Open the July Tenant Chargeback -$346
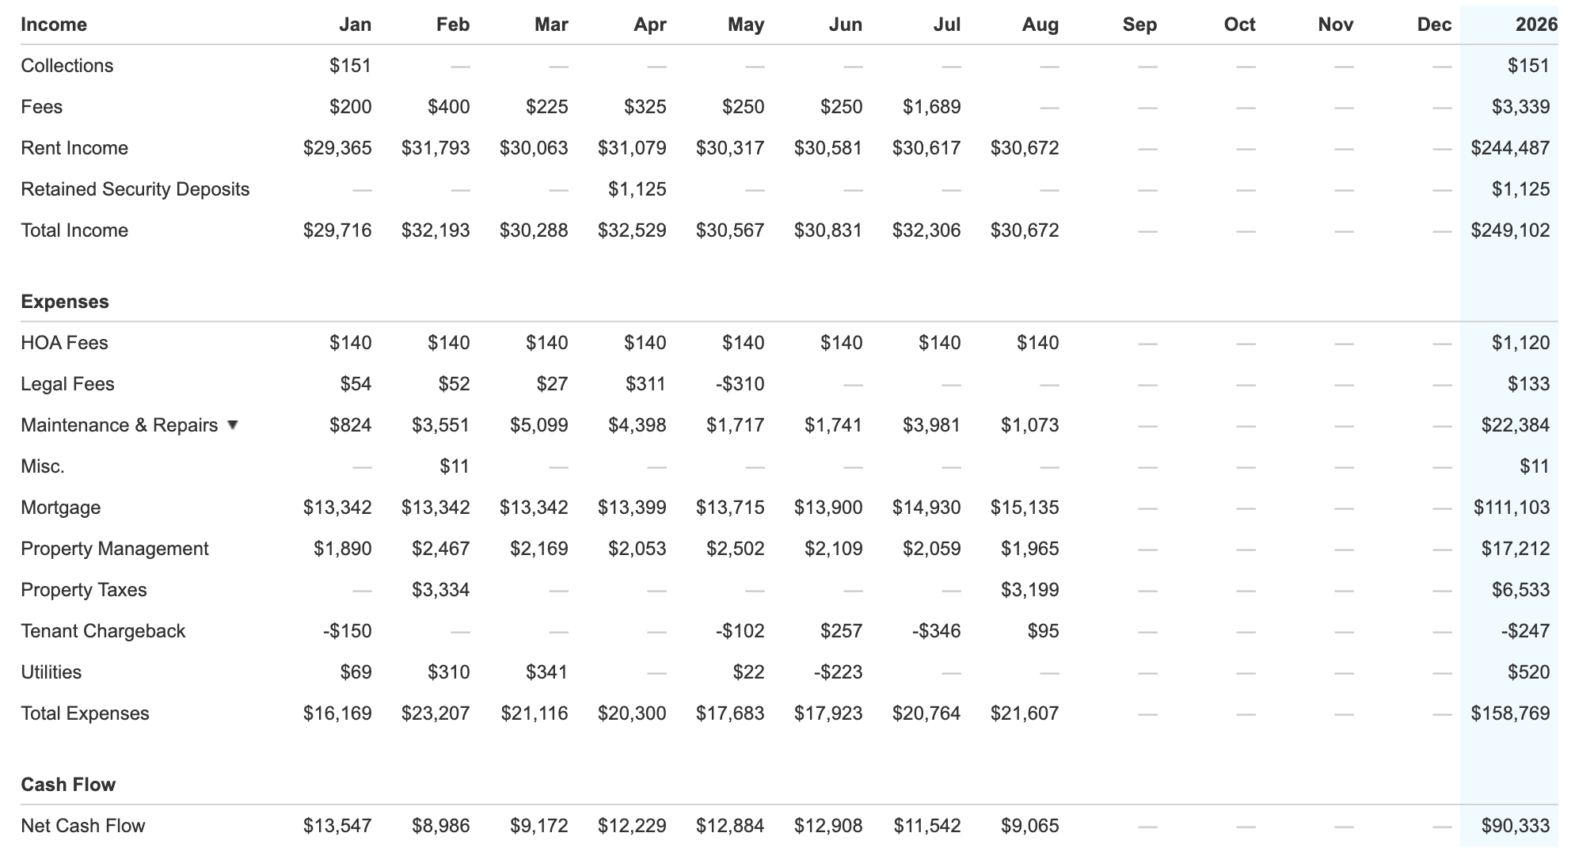Image resolution: width=1571 pixels, height=852 pixels. pyautogui.click(x=936, y=631)
